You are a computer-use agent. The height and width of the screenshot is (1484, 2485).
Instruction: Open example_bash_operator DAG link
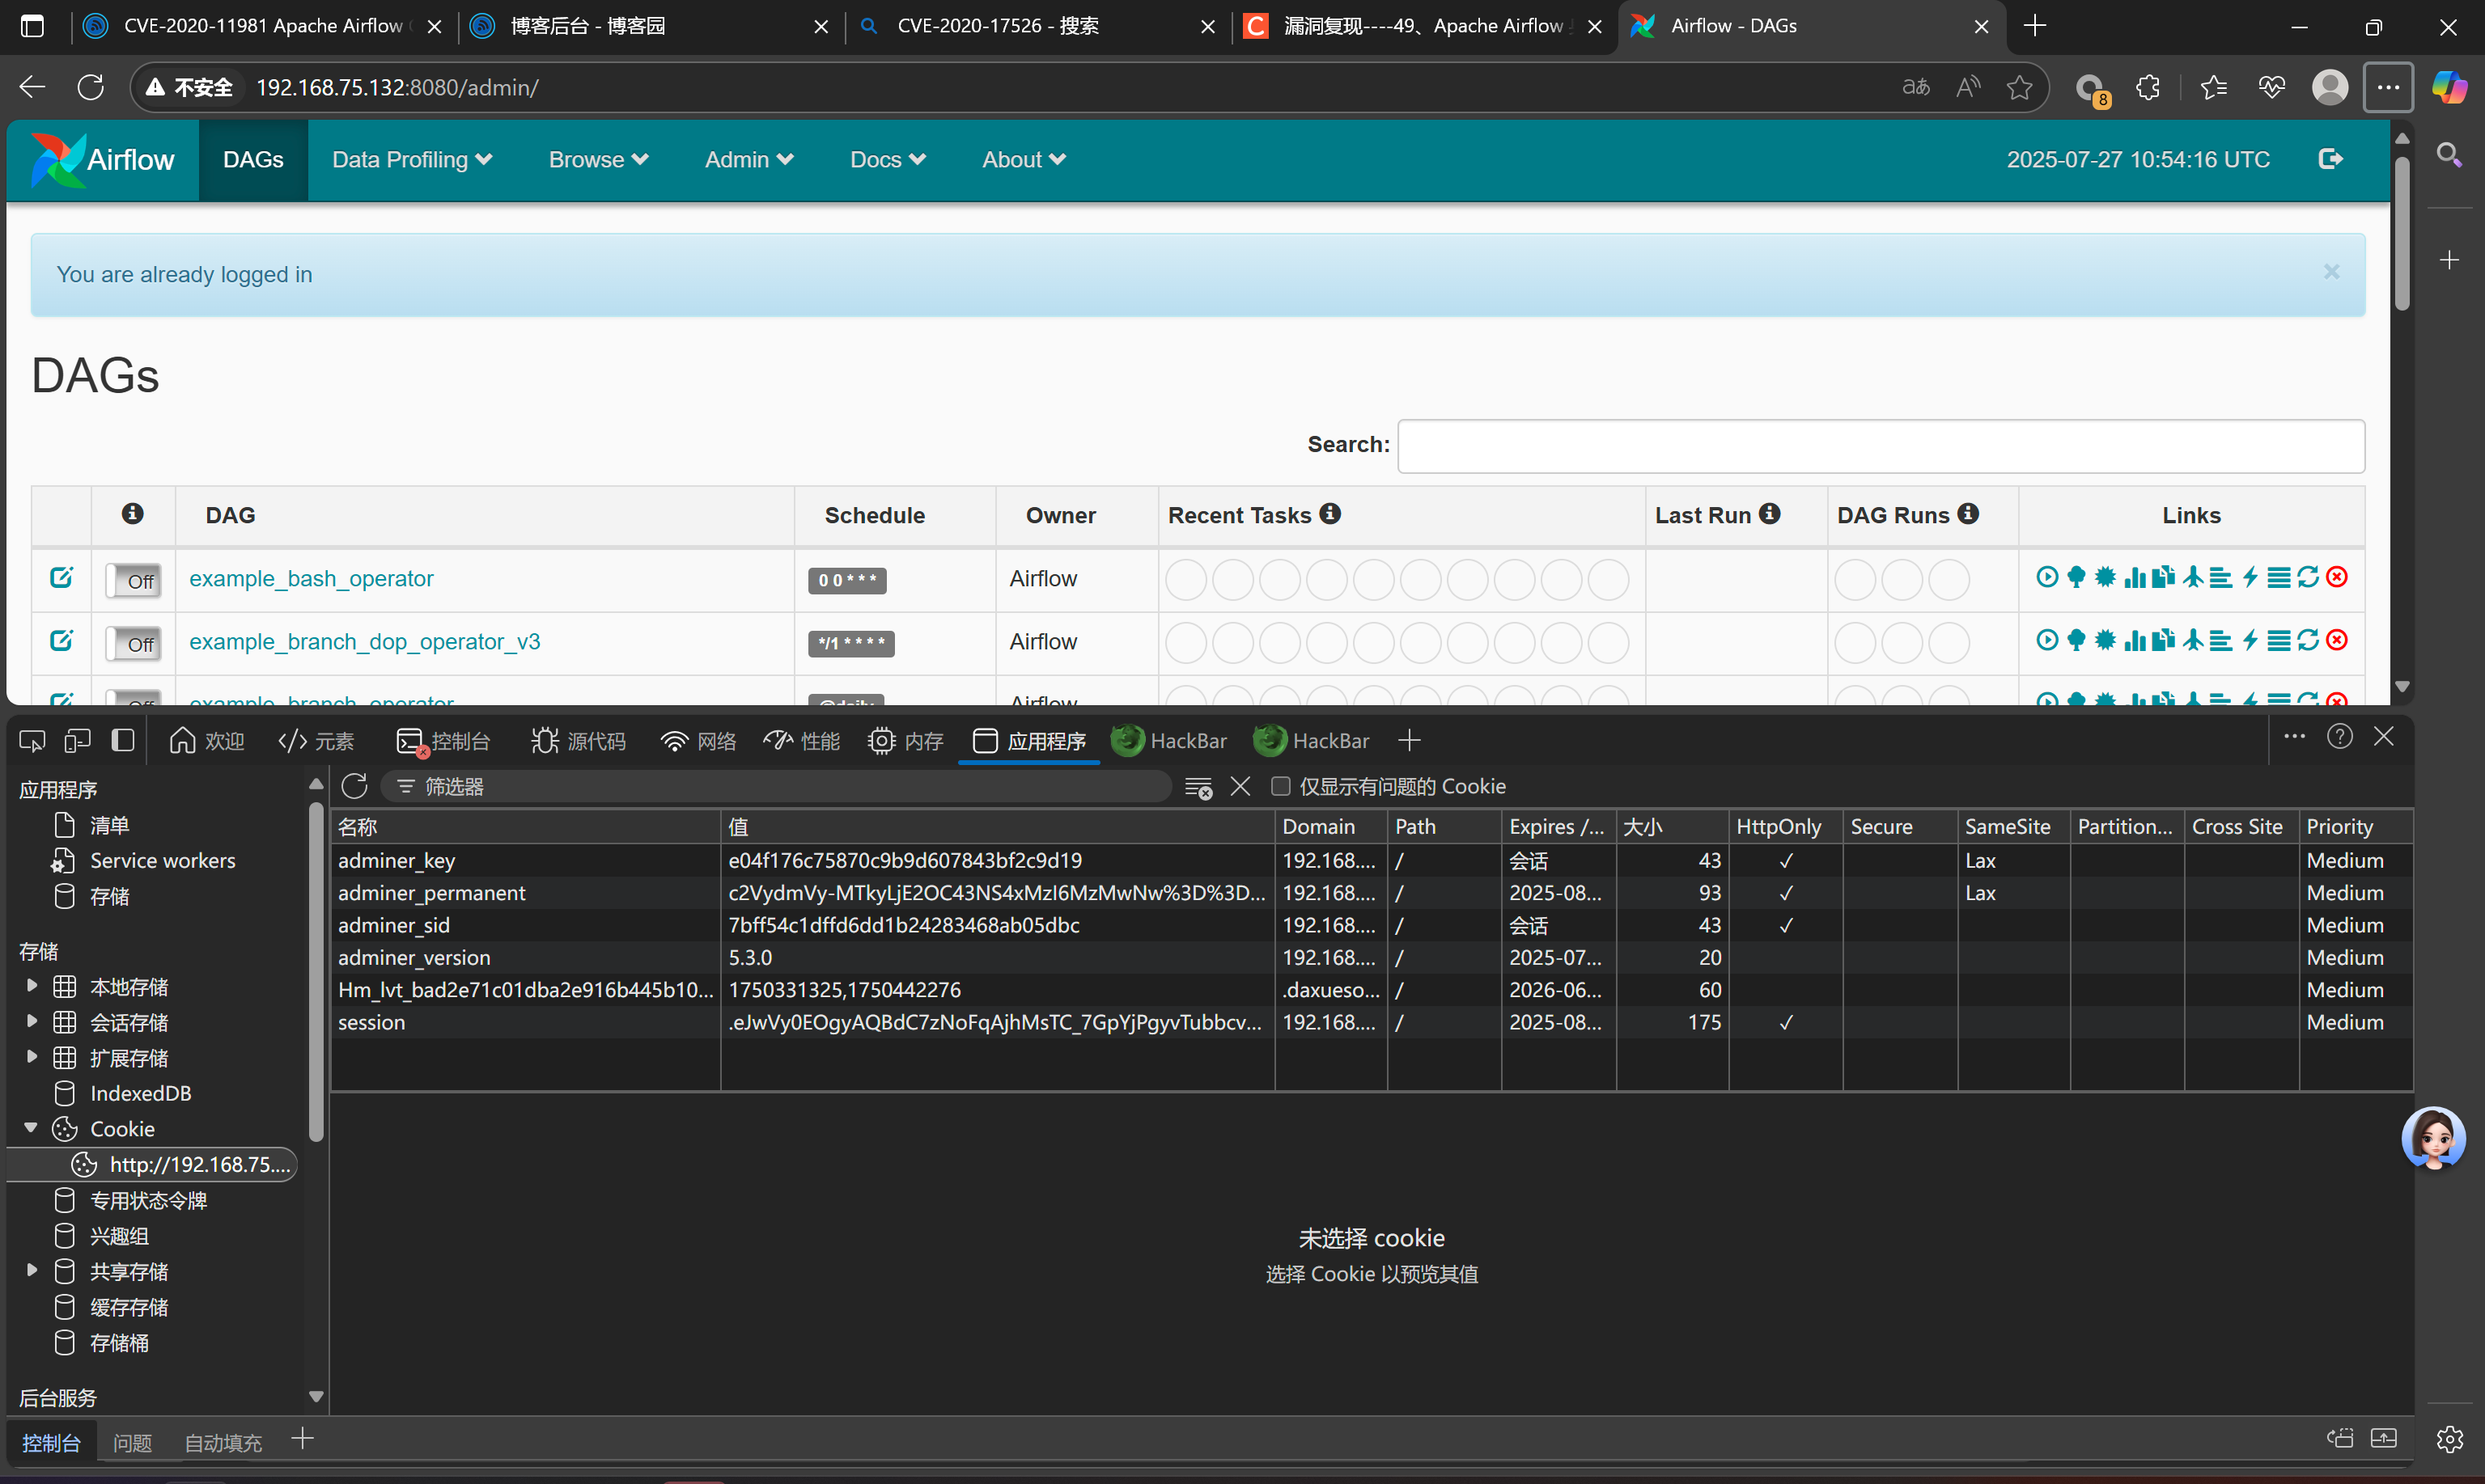311,578
